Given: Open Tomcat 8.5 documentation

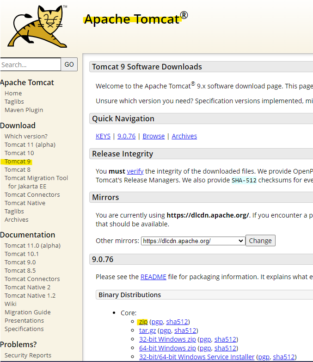Looking at the screenshot, I should point(20,271).
